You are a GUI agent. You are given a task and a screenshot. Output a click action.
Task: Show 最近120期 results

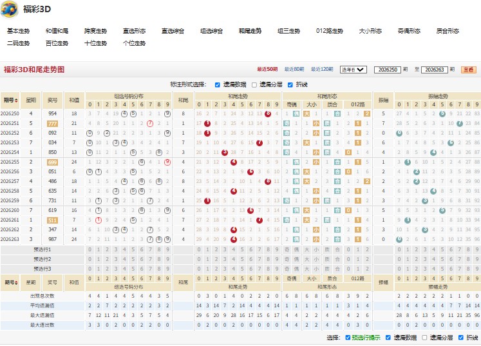tap(322, 70)
